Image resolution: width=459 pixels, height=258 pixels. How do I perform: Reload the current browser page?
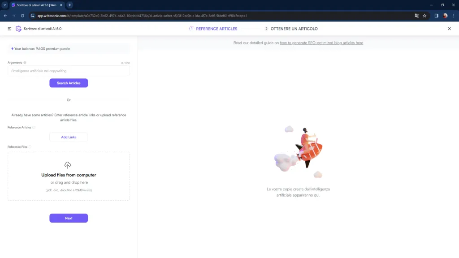point(22,16)
